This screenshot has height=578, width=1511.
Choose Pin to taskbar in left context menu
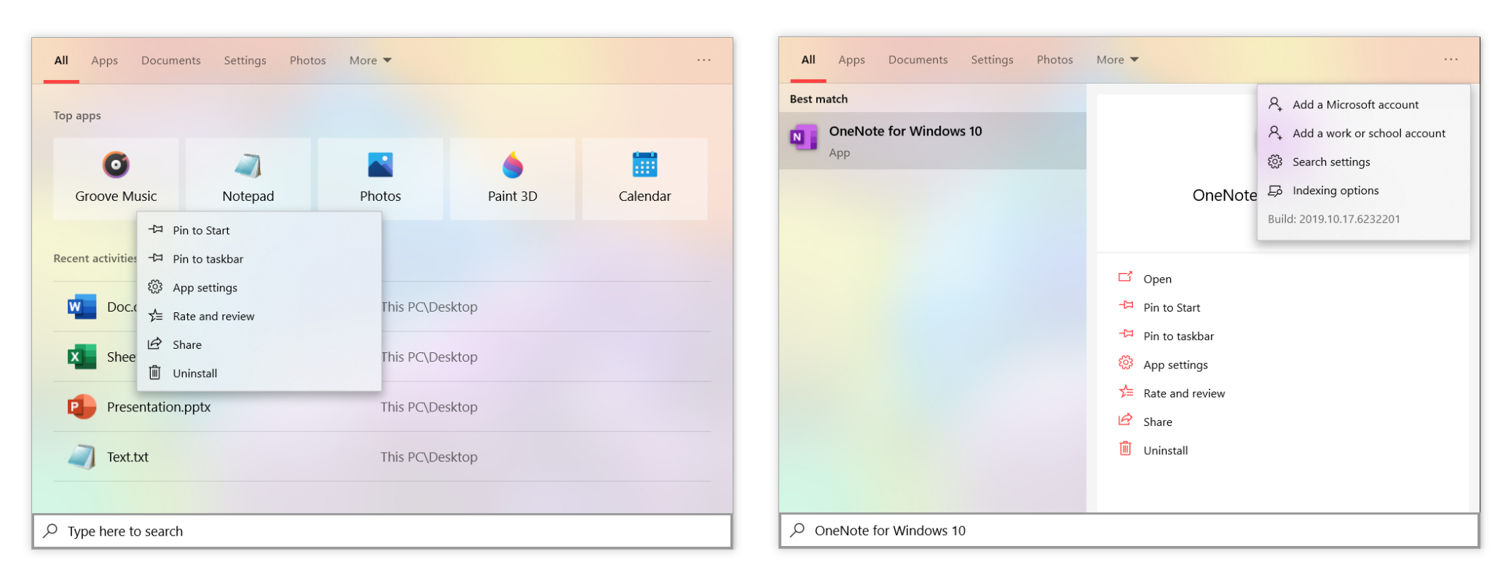259,258
